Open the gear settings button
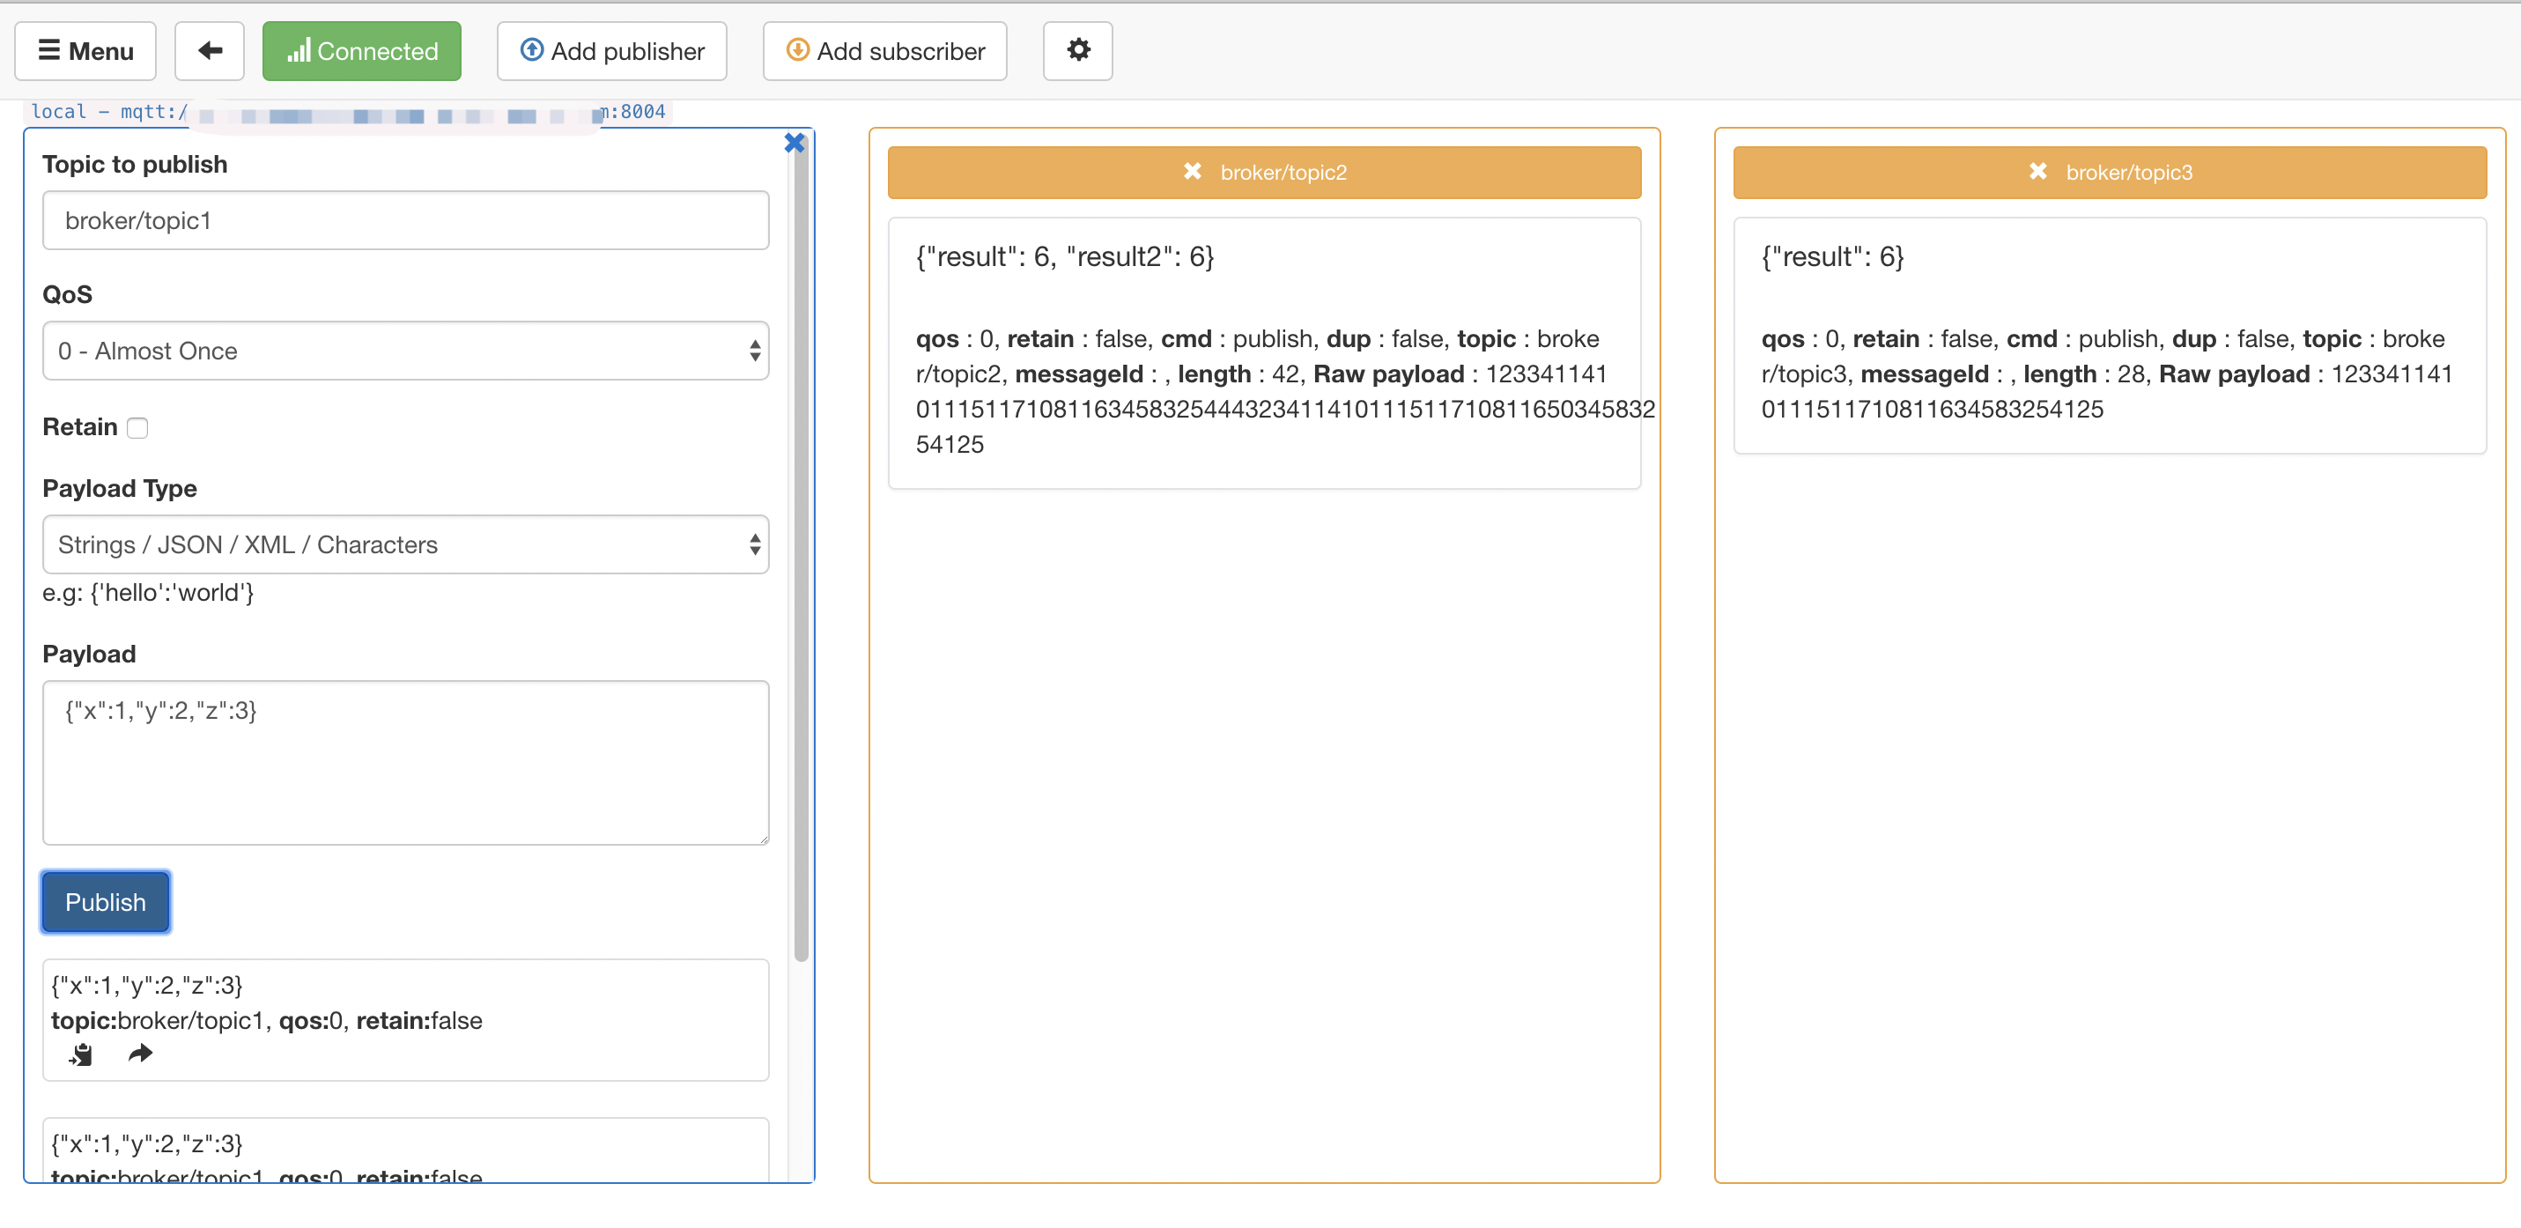The width and height of the screenshot is (2521, 1228). (1077, 51)
